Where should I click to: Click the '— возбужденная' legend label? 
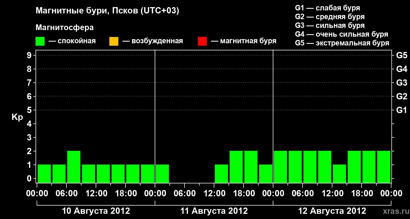pos(153,41)
